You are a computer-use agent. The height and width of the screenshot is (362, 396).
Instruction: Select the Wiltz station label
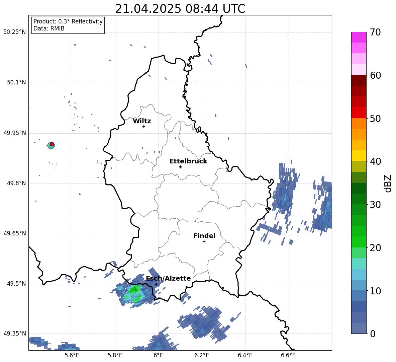pyautogui.click(x=142, y=121)
